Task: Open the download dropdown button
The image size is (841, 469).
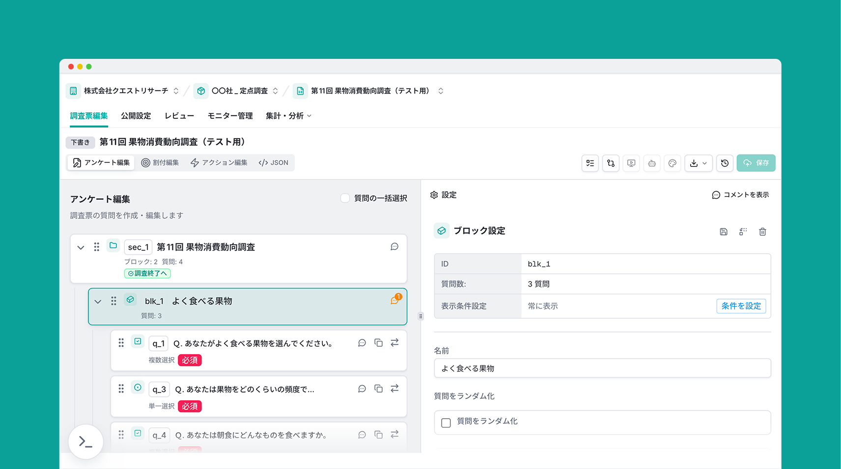Action: pyautogui.click(x=698, y=163)
